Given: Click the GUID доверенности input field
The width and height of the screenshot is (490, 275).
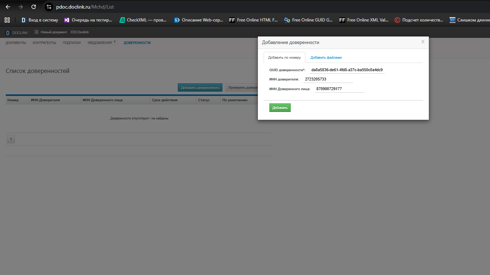Looking at the screenshot, I should pyautogui.click(x=347, y=70).
